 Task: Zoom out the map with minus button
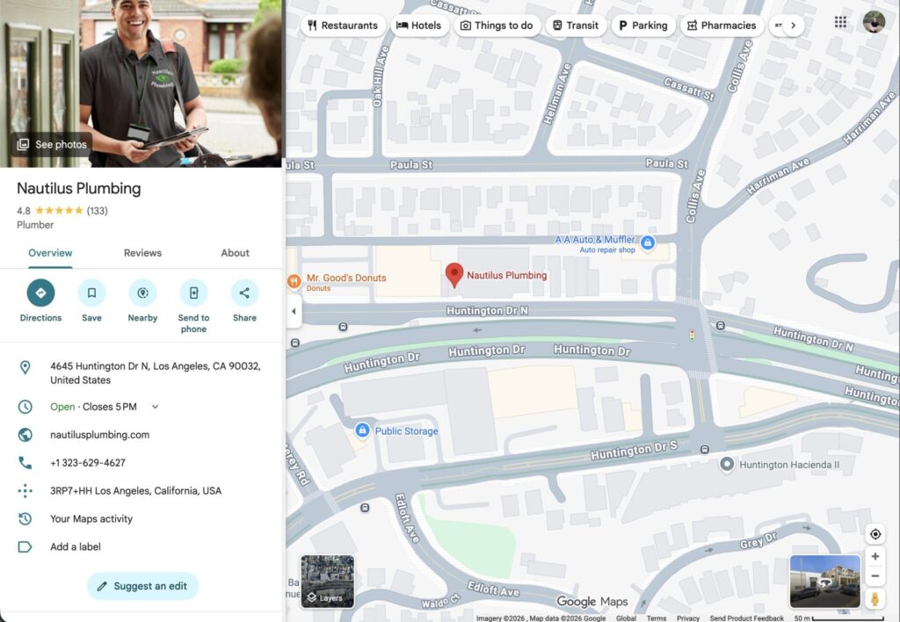[875, 576]
